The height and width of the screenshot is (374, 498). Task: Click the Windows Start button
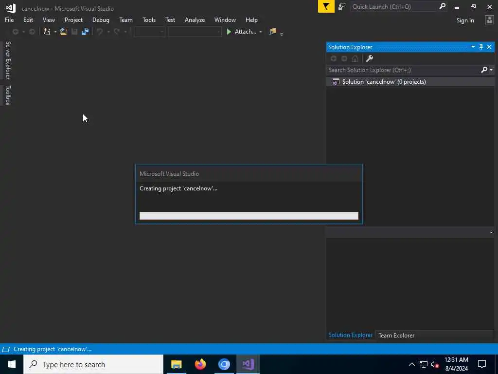[12, 364]
